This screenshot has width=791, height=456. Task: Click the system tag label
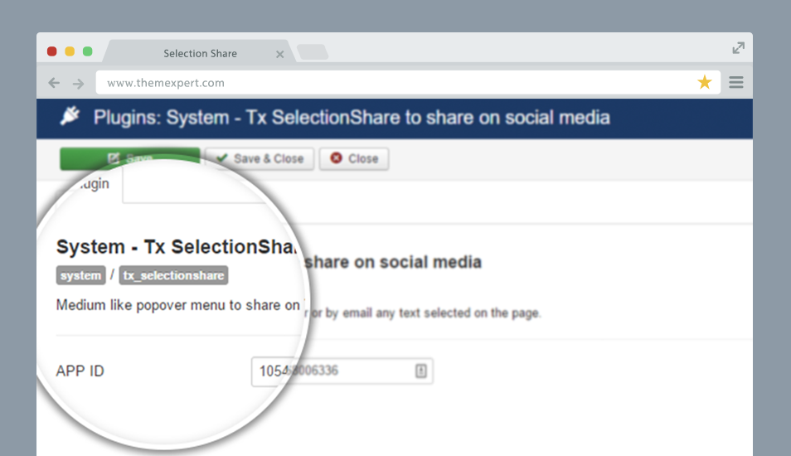point(80,275)
